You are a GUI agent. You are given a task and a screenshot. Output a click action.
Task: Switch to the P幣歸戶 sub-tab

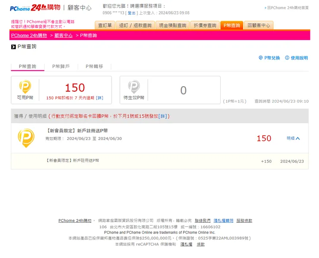[61, 66]
